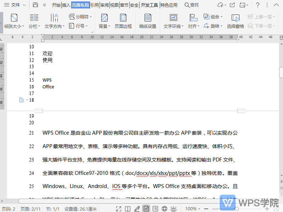Switch to the 引用 references tab
The image size is (283, 212).
coord(95,5)
